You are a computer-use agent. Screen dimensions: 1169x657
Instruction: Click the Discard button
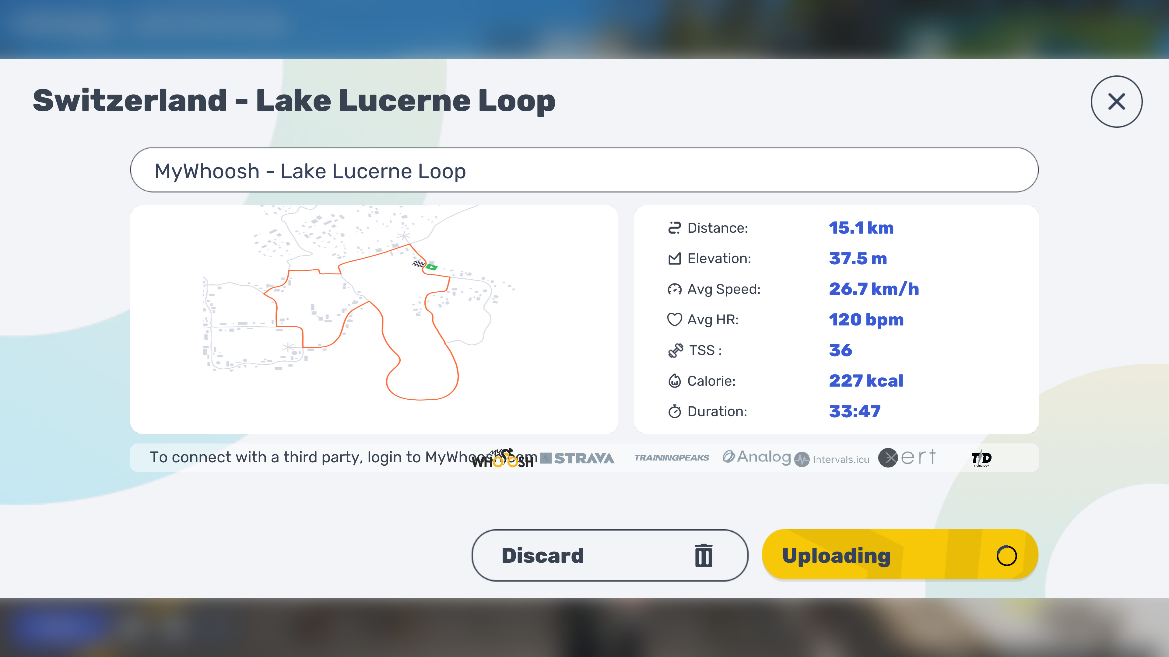tap(609, 555)
